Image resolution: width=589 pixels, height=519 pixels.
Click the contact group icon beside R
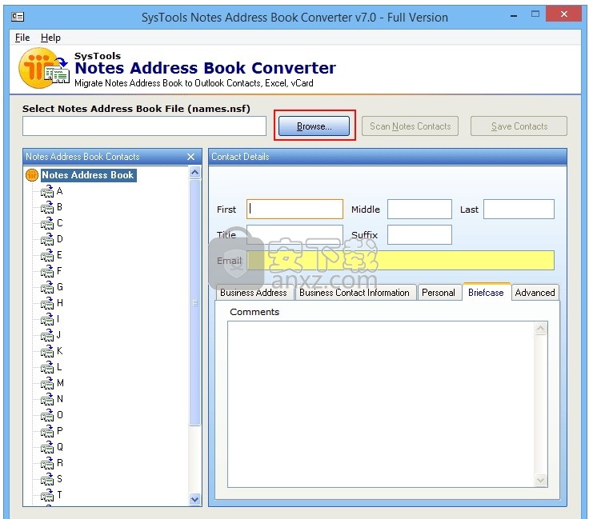click(x=47, y=463)
